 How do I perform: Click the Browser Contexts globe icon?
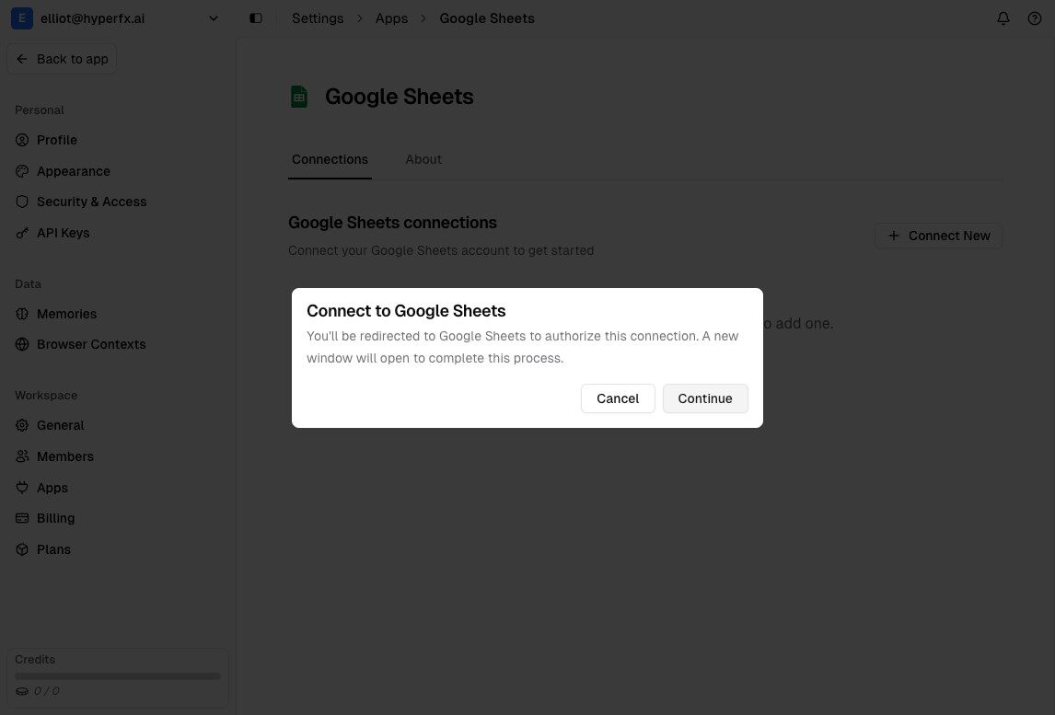(x=22, y=344)
